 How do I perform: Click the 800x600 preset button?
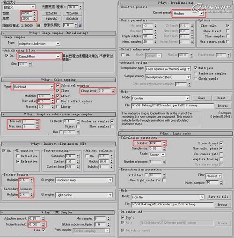tap(72, 19)
